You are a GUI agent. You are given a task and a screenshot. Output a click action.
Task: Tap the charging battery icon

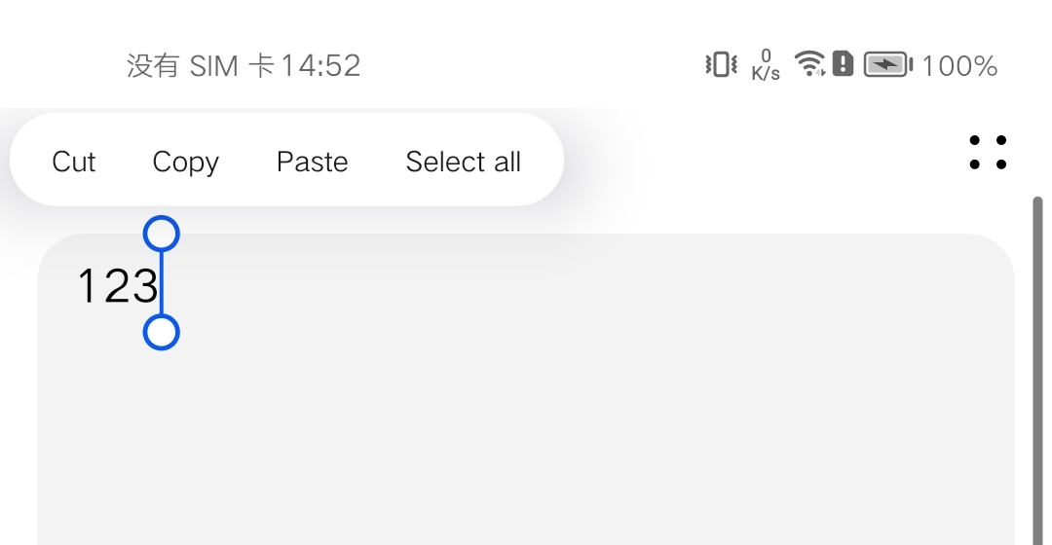pyautogui.click(x=887, y=65)
